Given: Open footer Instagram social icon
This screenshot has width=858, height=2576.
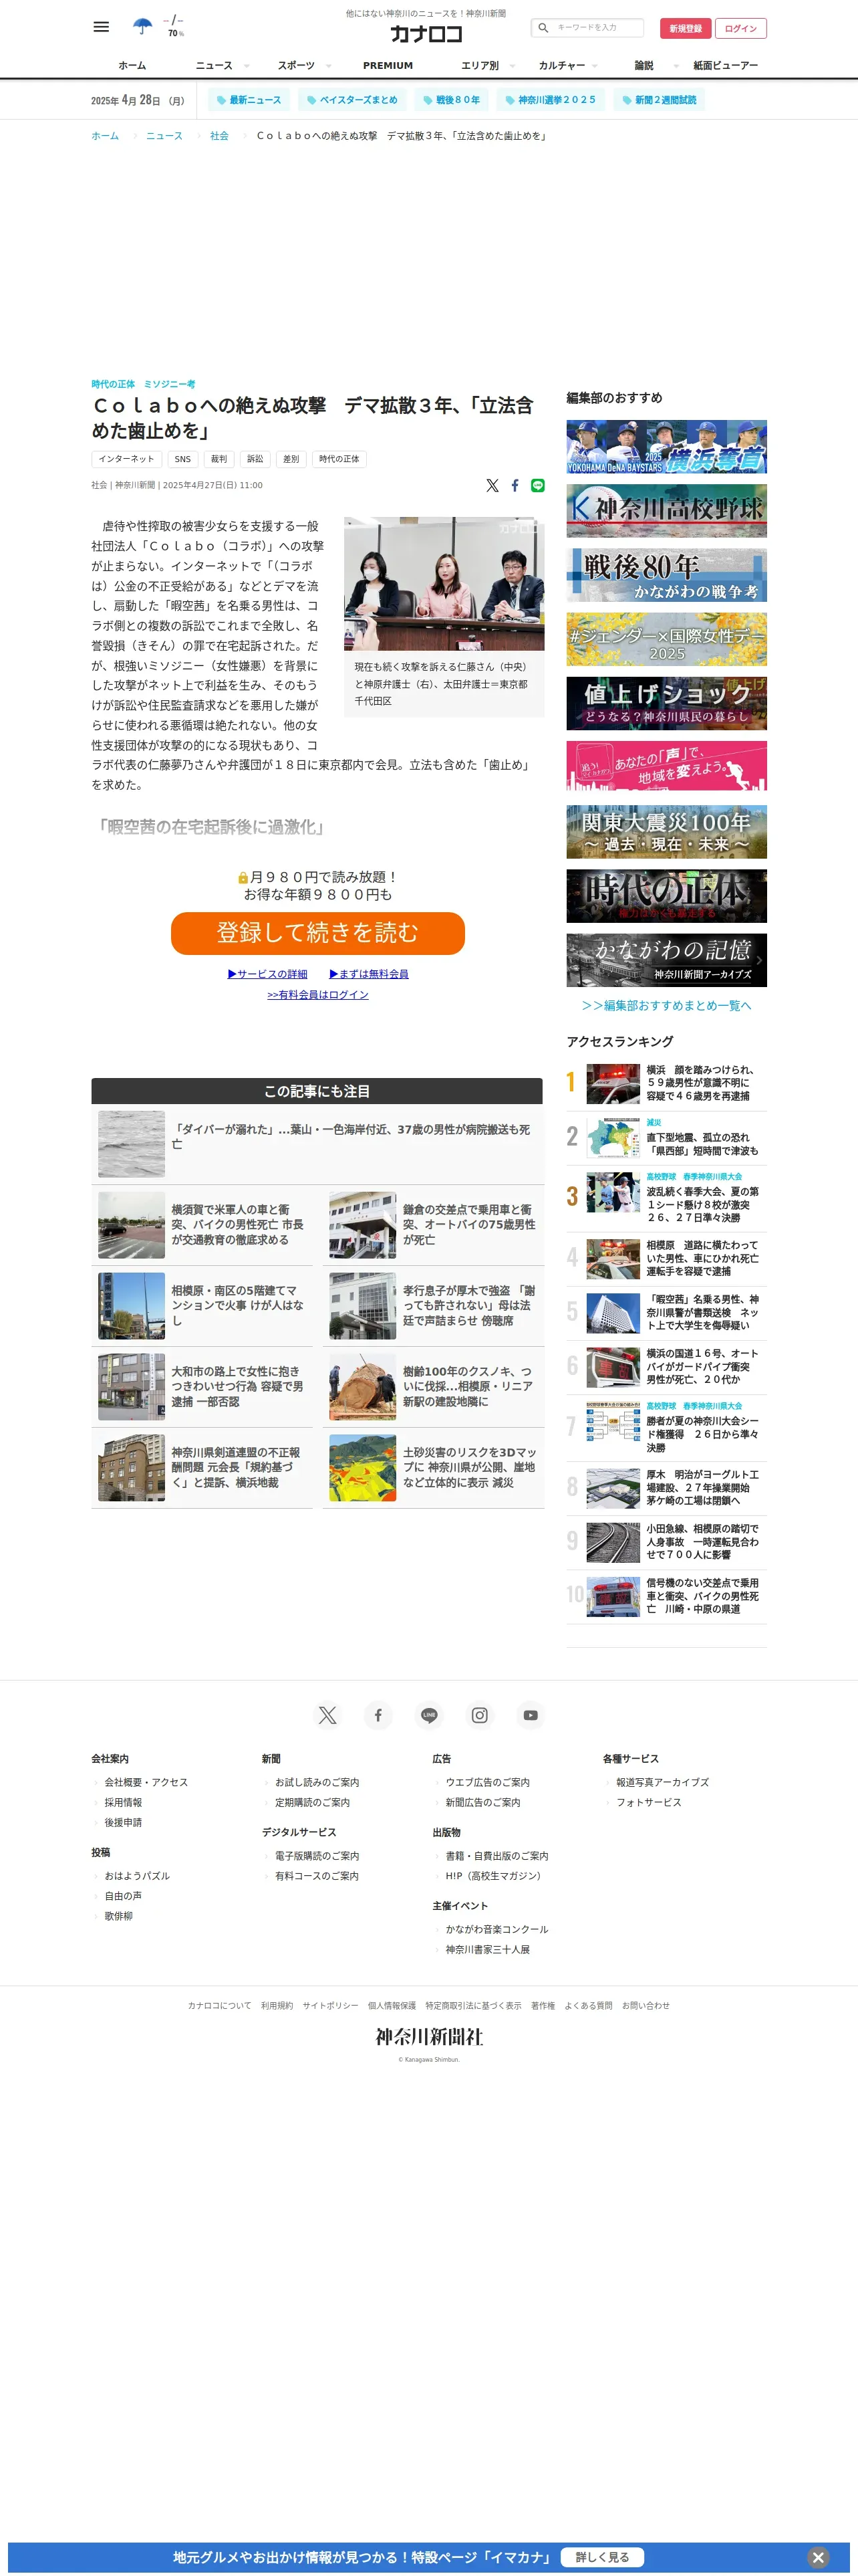Looking at the screenshot, I should tap(480, 1715).
